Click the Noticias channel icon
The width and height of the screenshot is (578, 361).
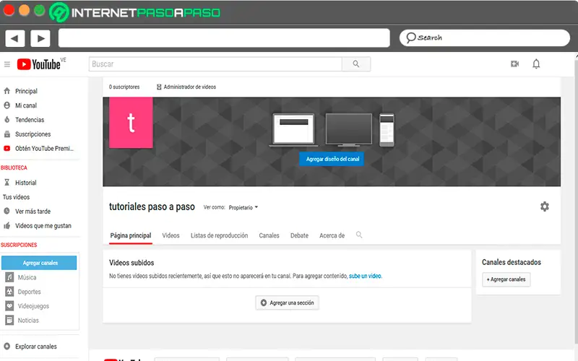click(9, 320)
